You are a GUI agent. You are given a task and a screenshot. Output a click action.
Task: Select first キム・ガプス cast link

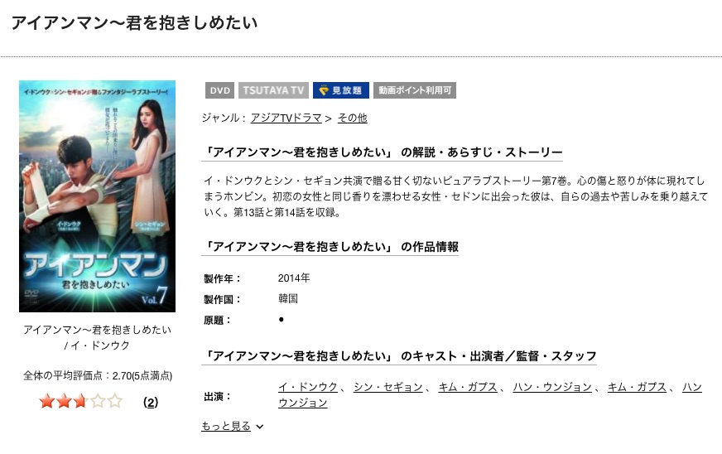[x=468, y=387]
